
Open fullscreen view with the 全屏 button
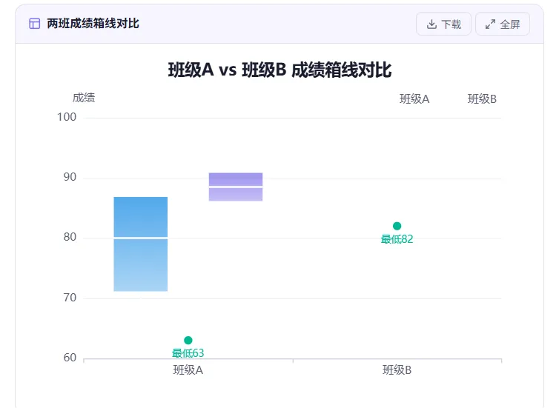[503, 24]
